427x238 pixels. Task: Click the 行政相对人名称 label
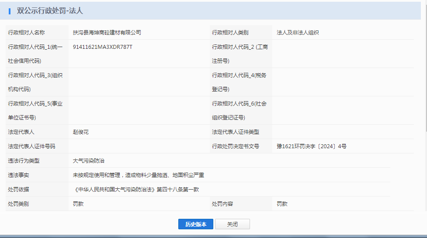pos(26,33)
